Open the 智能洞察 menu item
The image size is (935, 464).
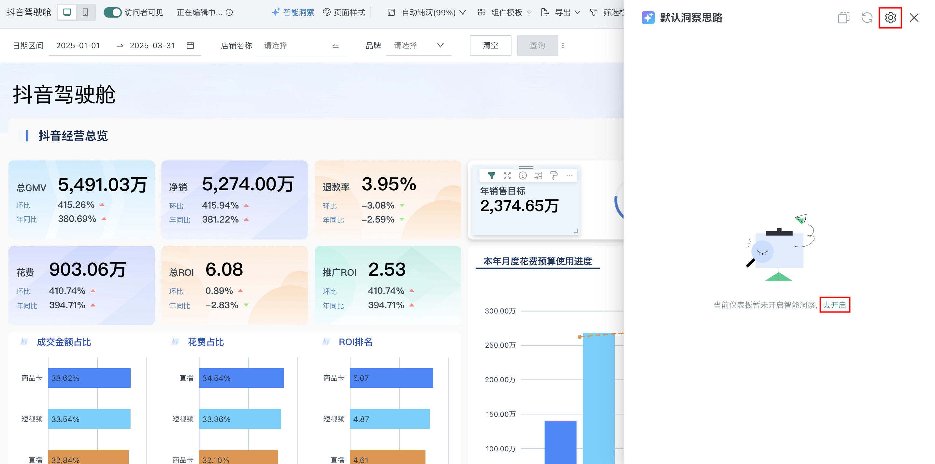(x=293, y=12)
